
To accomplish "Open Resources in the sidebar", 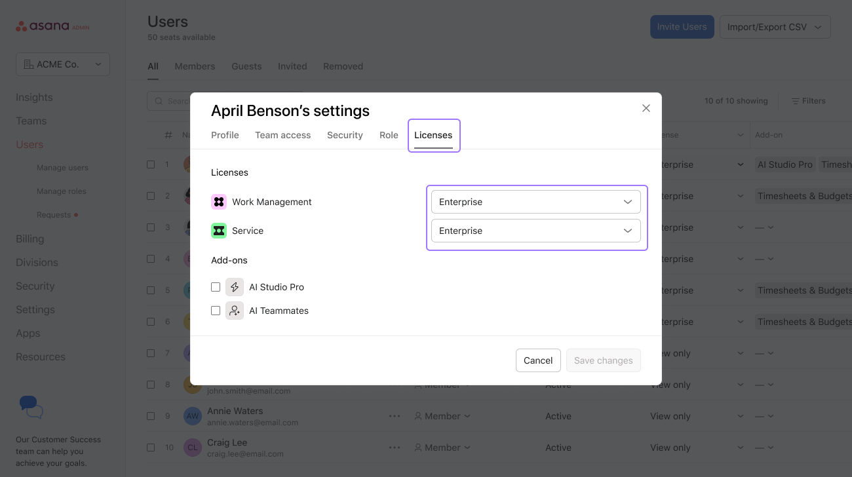I will click(41, 356).
